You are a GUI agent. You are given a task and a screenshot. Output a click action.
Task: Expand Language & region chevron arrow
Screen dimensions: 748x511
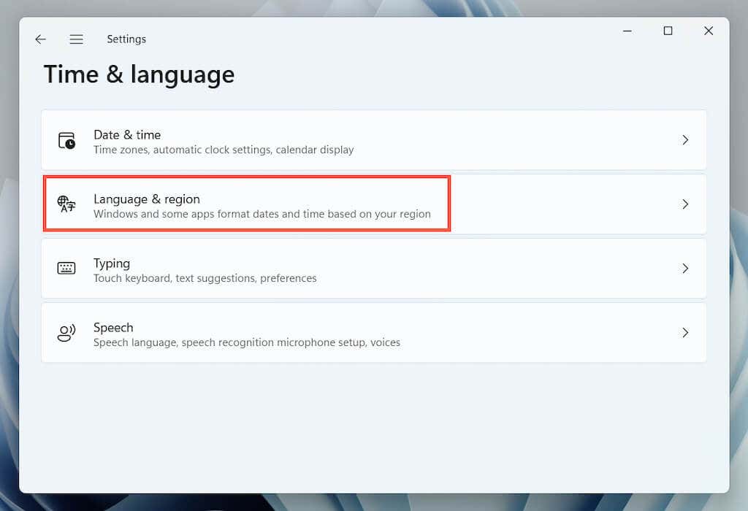point(685,204)
